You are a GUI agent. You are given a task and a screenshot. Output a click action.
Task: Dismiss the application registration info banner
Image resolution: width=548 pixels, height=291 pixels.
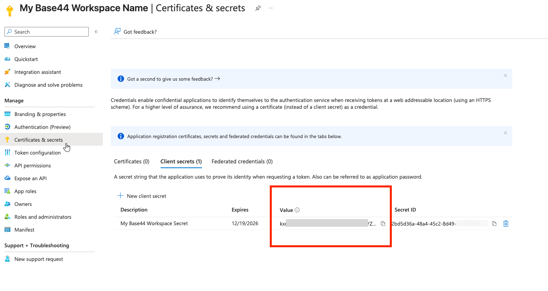[505, 133]
